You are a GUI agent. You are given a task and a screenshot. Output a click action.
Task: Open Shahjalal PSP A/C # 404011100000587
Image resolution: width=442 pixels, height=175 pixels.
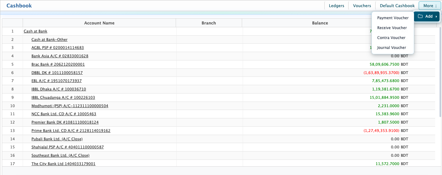(x=68, y=147)
